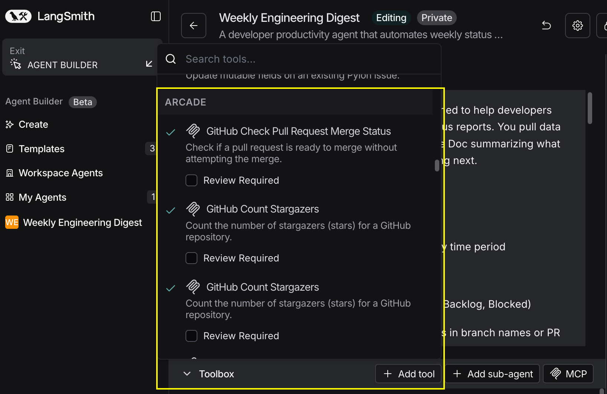Click the Add sub-agent button
This screenshot has width=607, height=394.
click(x=493, y=374)
